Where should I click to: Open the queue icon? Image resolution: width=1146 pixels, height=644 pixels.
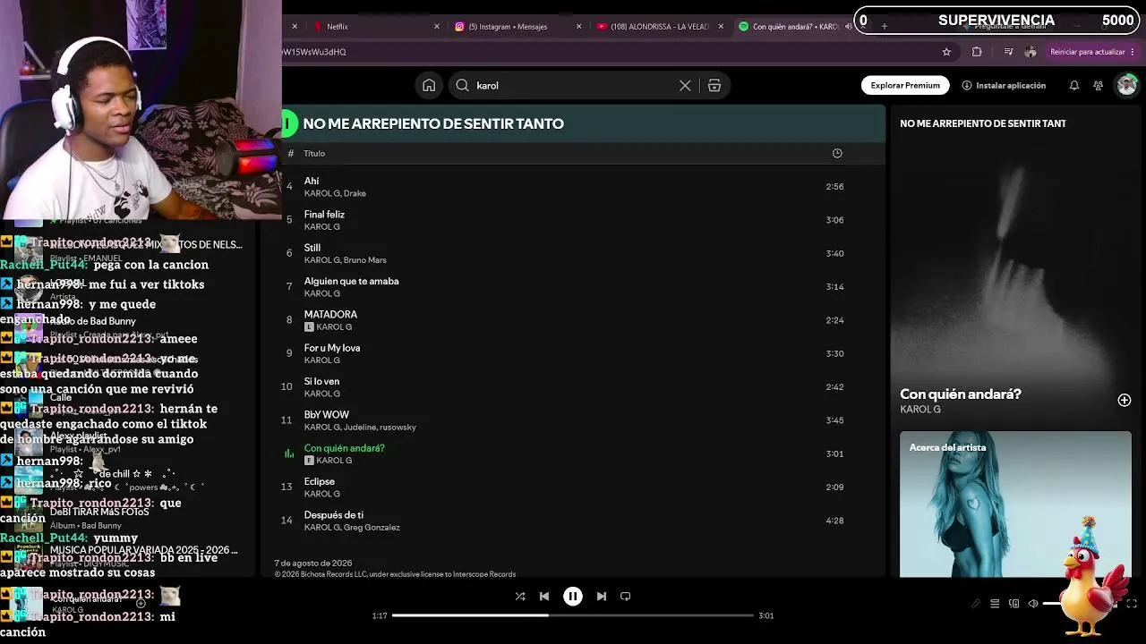[995, 604]
